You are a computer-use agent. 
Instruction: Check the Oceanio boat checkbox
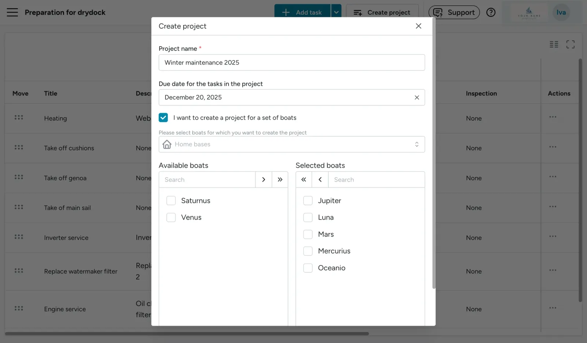pyautogui.click(x=308, y=268)
